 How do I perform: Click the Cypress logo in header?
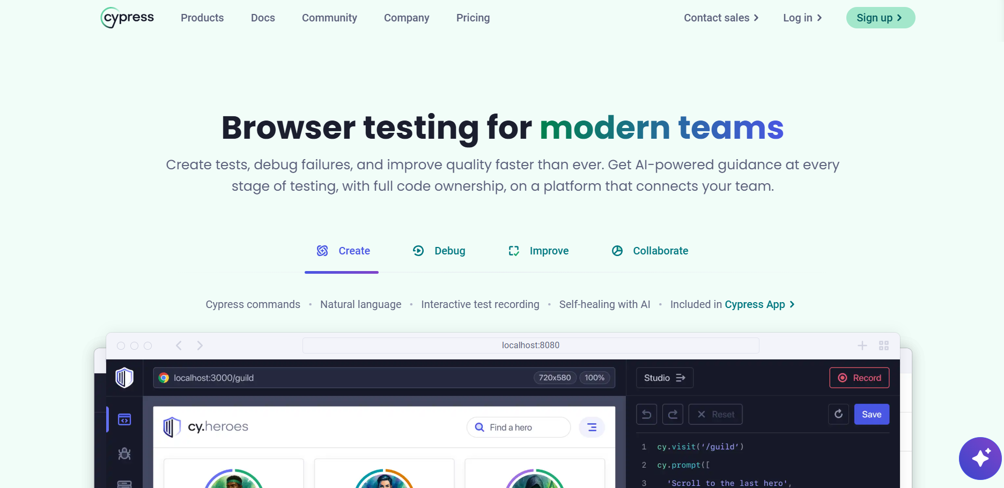(127, 18)
